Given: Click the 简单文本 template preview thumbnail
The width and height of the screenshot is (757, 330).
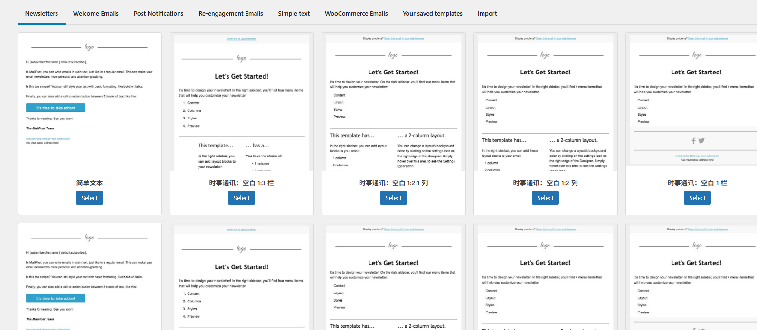Looking at the screenshot, I should click(x=90, y=103).
